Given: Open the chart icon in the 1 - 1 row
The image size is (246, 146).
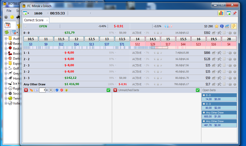Looking at the screenshot, I should click(213, 53).
